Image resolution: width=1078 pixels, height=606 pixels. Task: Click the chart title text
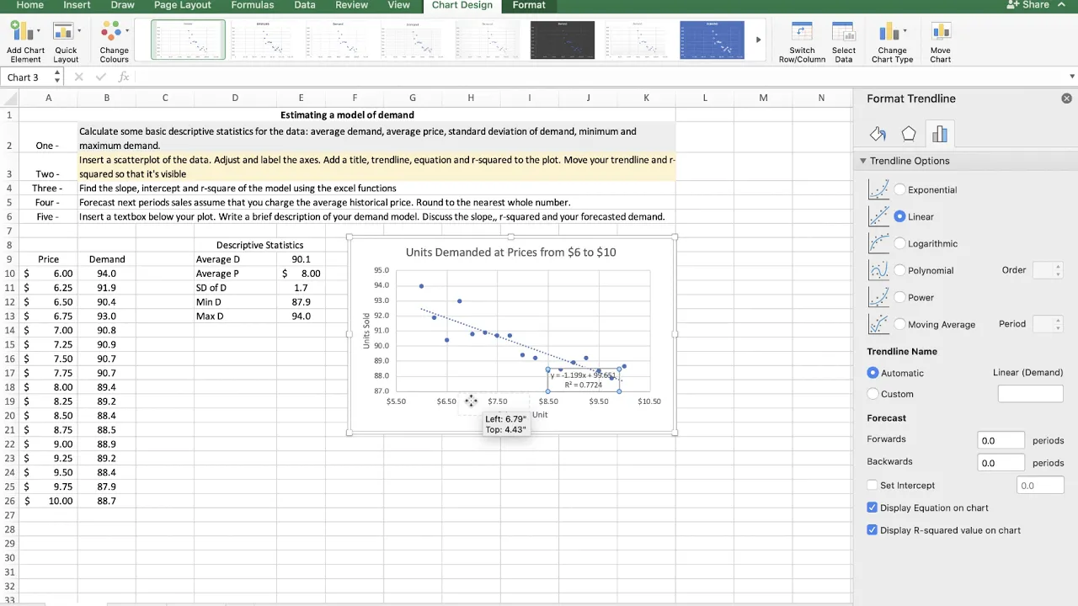click(x=510, y=252)
